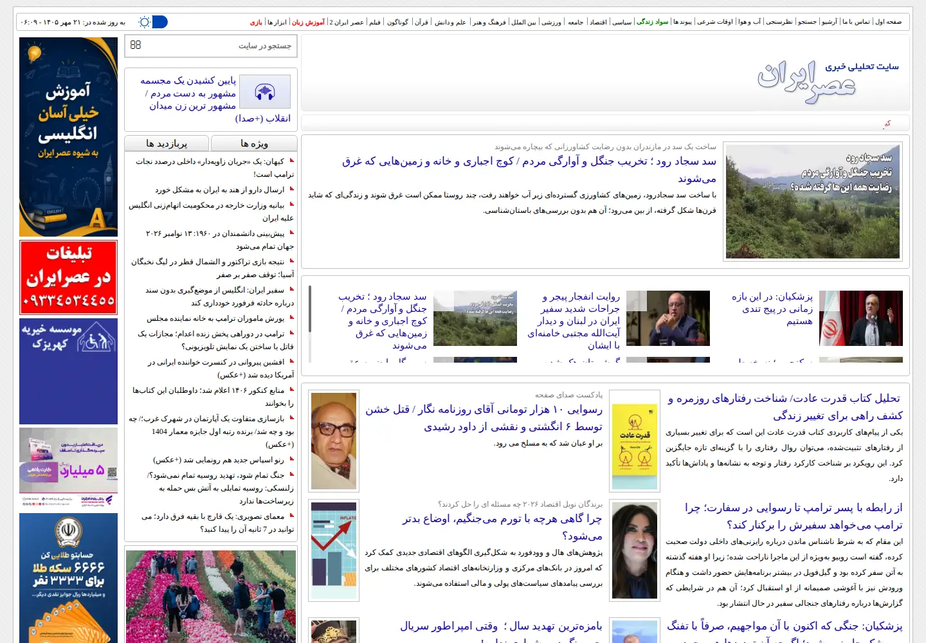
Task: Open 'تحلیل کتاب قدرت عادت' article link
Action: (785, 407)
